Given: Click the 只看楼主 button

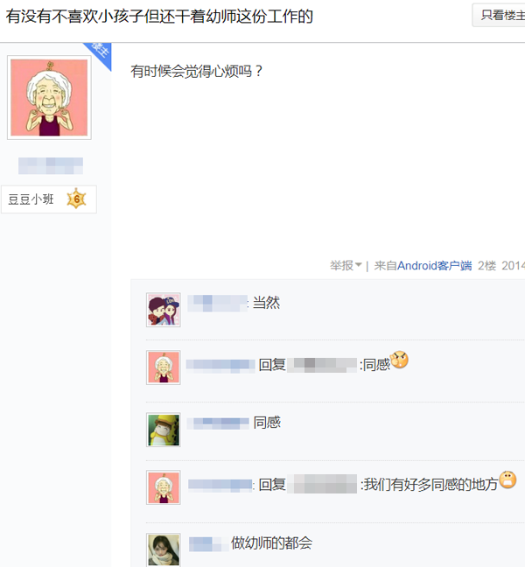Looking at the screenshot, I should 499,15.
